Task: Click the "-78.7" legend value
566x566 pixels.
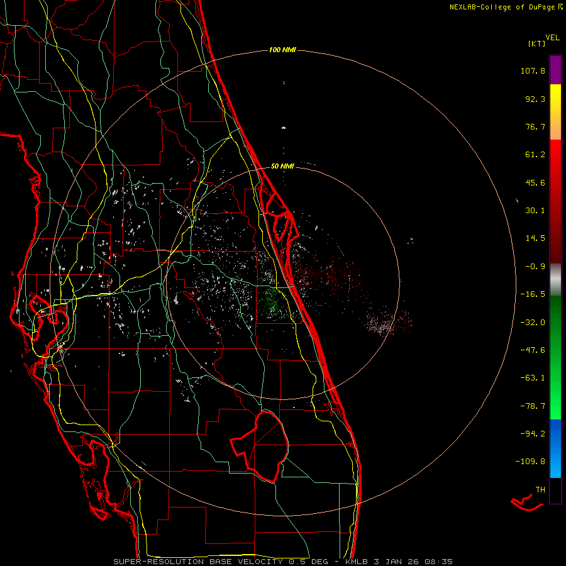Action: 533,406
